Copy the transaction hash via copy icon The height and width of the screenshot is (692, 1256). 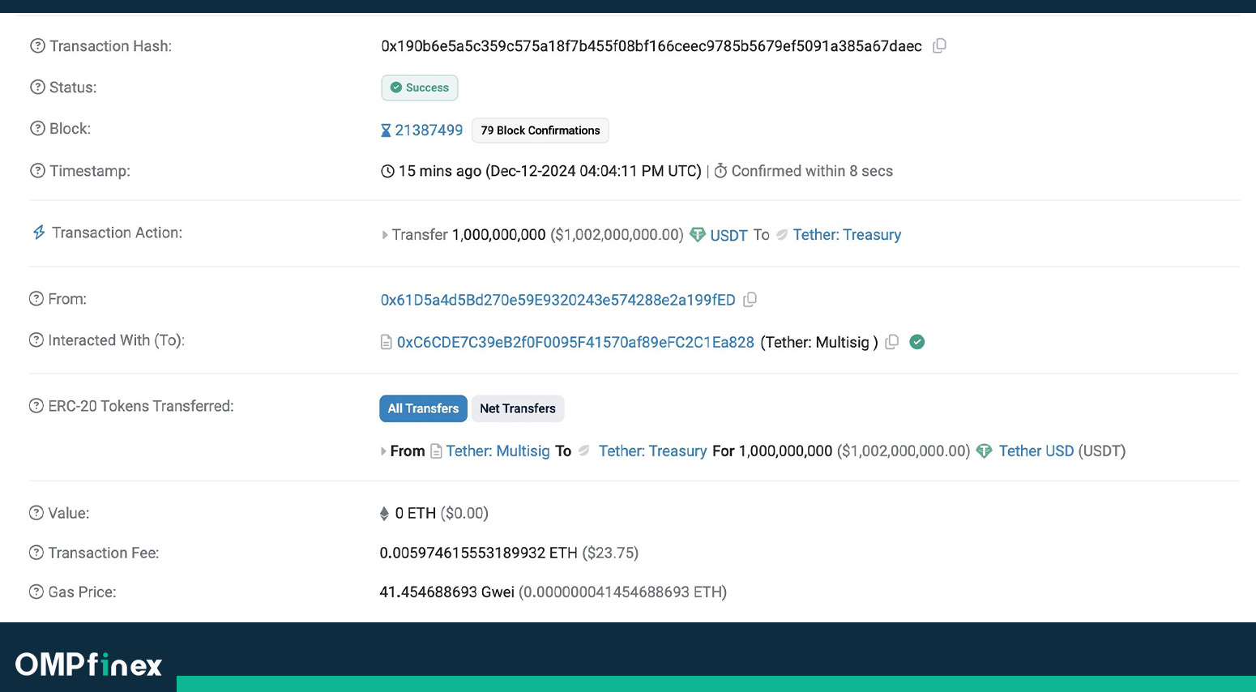[x=939, y=46]
